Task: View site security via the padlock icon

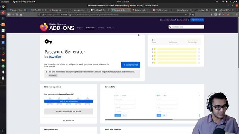Action: point(43,15)
